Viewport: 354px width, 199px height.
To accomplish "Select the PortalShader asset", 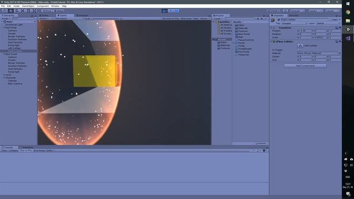I will click(x=244, y=49).
